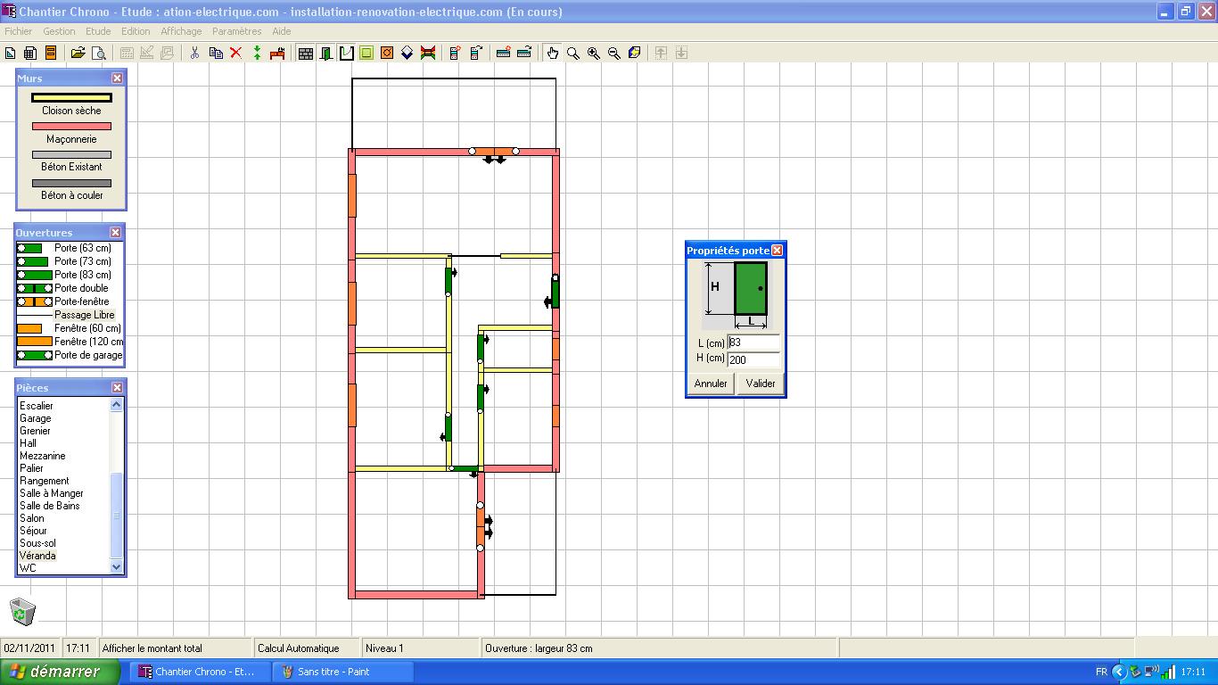
Task: Select the hand pan tool
Action: pos(553,53)
